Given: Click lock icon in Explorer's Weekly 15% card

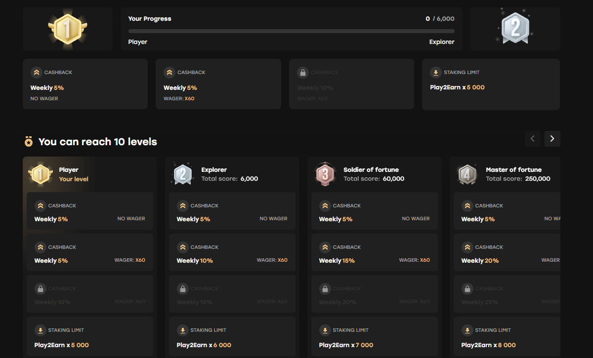Looking at the screenshot, I should (x=182, y=289).
